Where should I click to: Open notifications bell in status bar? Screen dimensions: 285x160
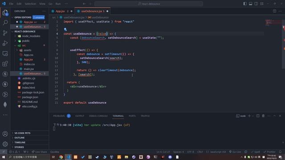pos(280,152)
